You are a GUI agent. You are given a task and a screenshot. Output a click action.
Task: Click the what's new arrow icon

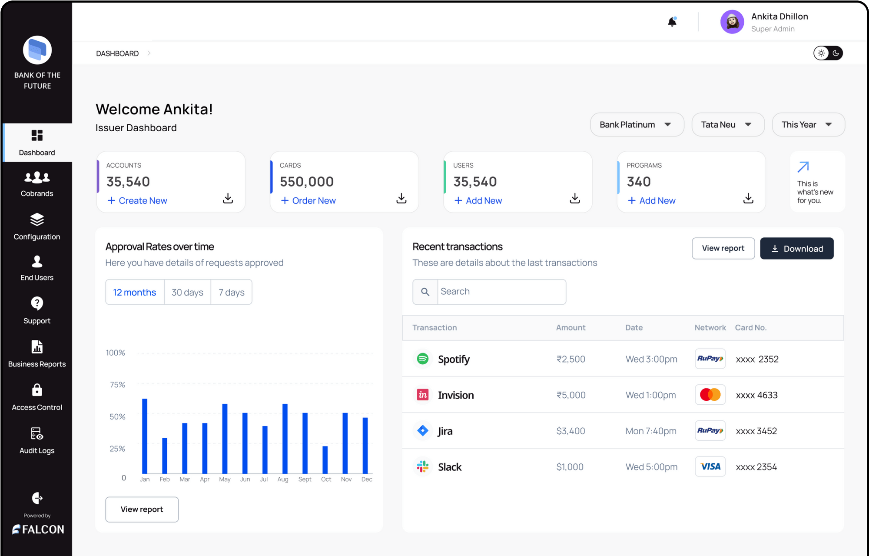click(x=803, y=167)
